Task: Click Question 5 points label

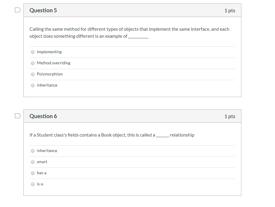Action: pyautogui.click(x=230, y=11)
